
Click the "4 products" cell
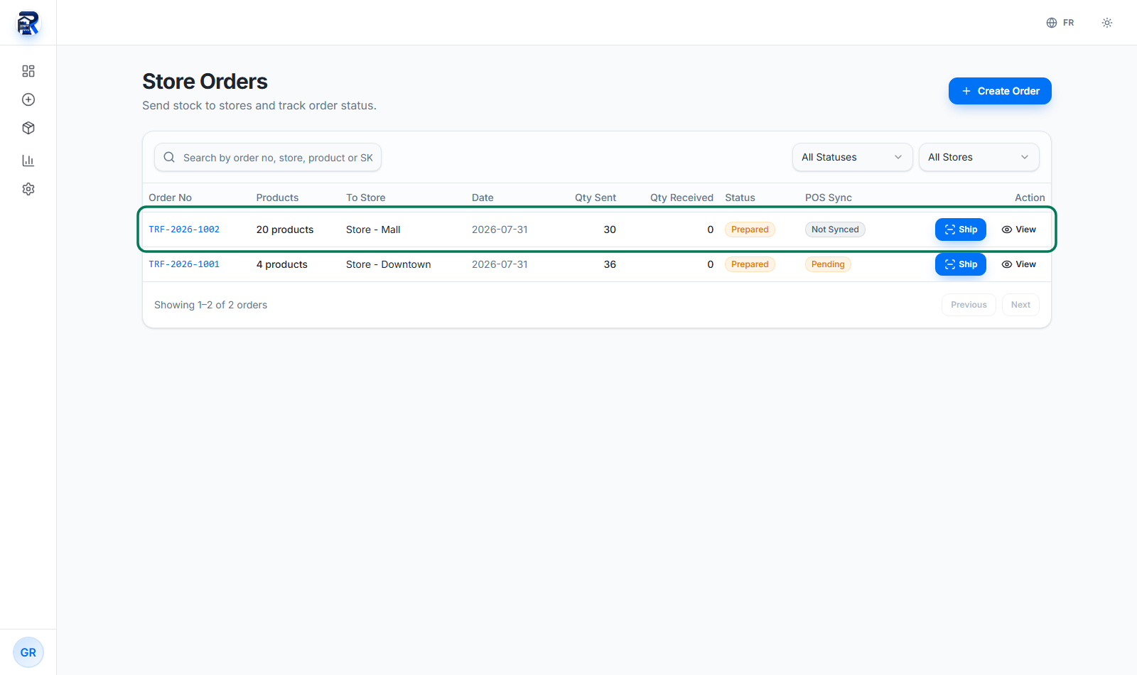click(282, 264)
